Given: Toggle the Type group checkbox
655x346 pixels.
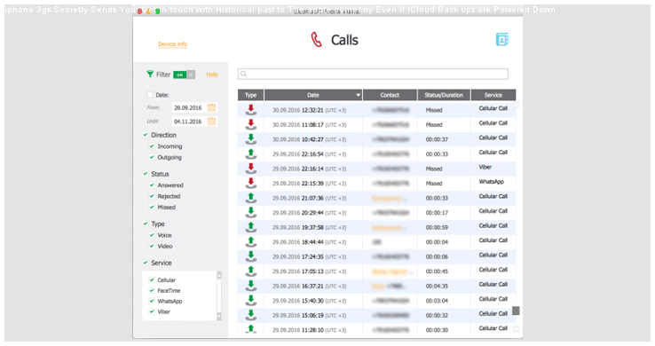Looking at the screenshot, I should 146,224.
